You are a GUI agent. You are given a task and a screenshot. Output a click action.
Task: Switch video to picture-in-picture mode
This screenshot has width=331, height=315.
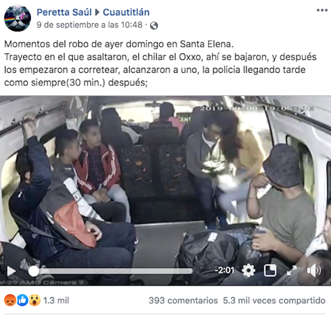pos(270,270)
